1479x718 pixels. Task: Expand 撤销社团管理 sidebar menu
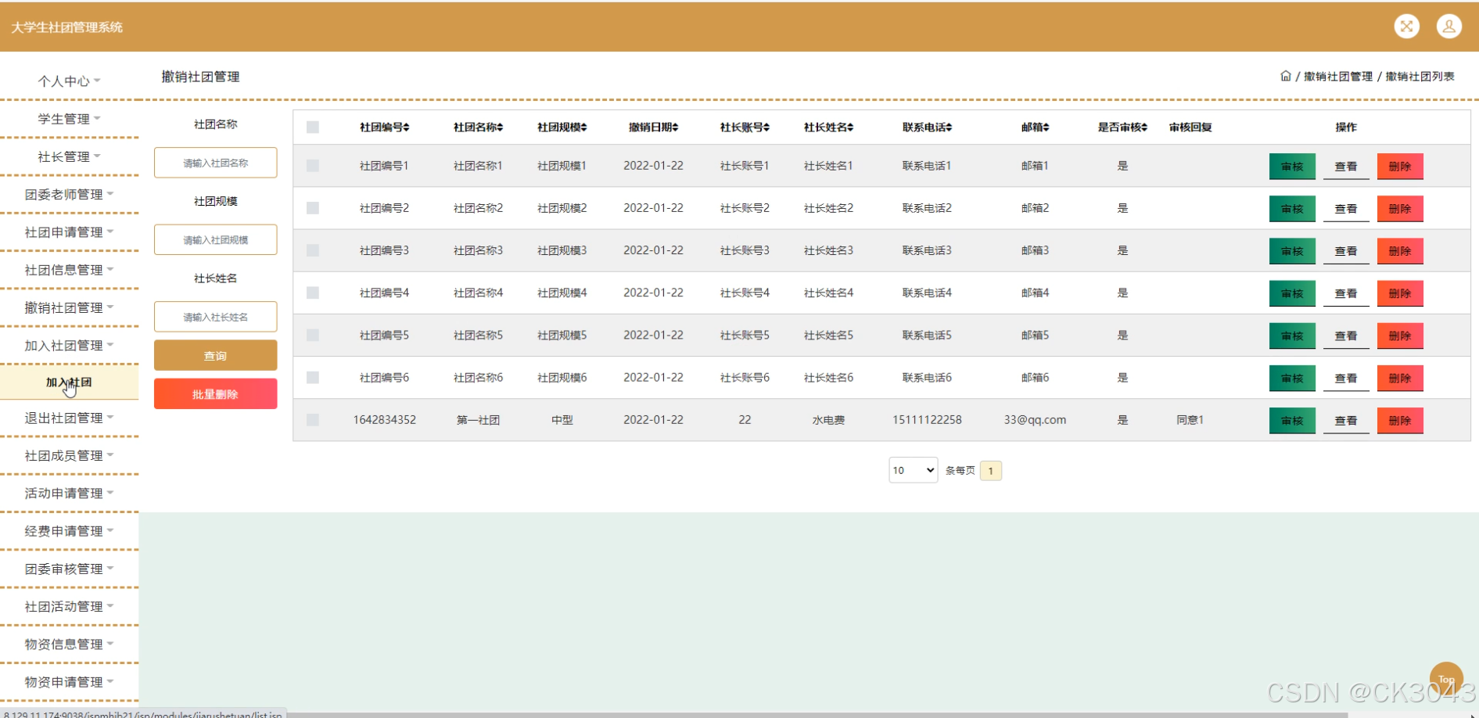(69, 307)
